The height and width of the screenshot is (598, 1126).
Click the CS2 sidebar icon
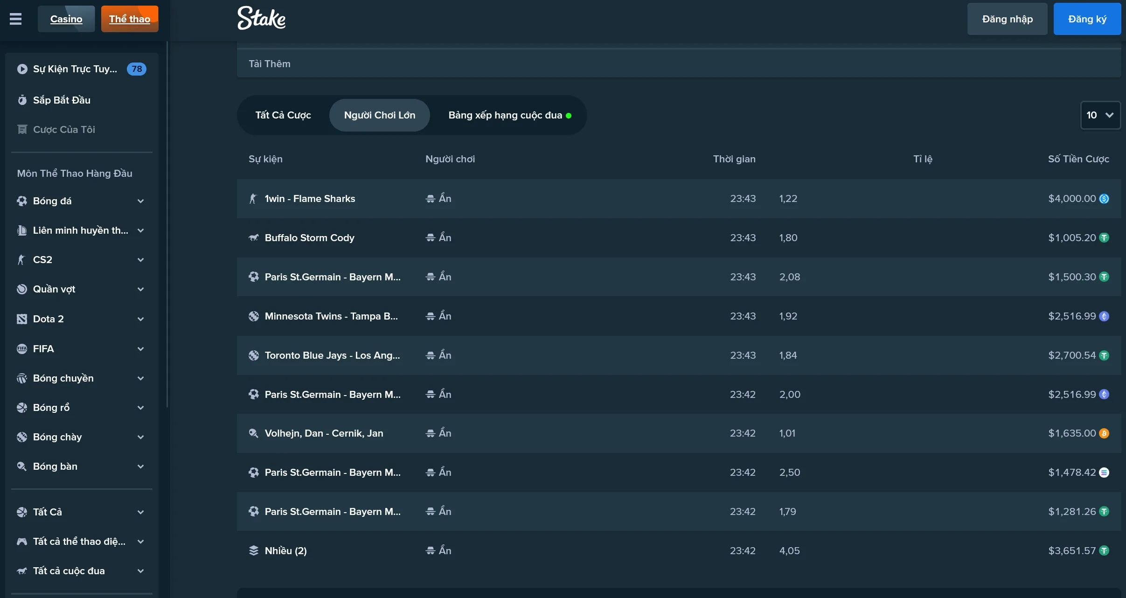[21, 260]
